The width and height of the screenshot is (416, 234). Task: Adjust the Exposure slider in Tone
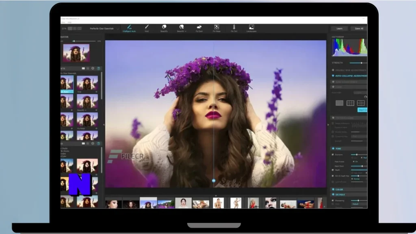pyautogui.click(x=359, y=154)
